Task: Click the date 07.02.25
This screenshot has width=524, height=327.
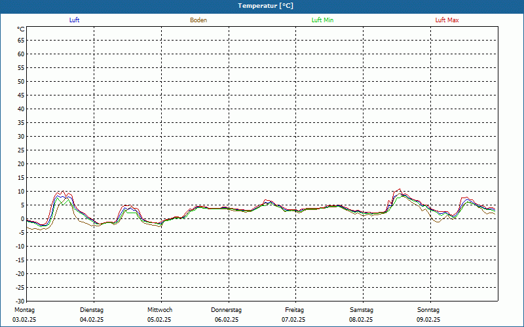Action: pyautogui.click(x=293, y=320)
